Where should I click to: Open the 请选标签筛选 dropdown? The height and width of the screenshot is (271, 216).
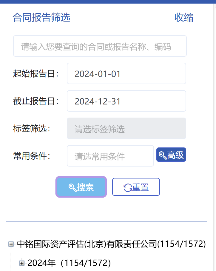point(126,129)
